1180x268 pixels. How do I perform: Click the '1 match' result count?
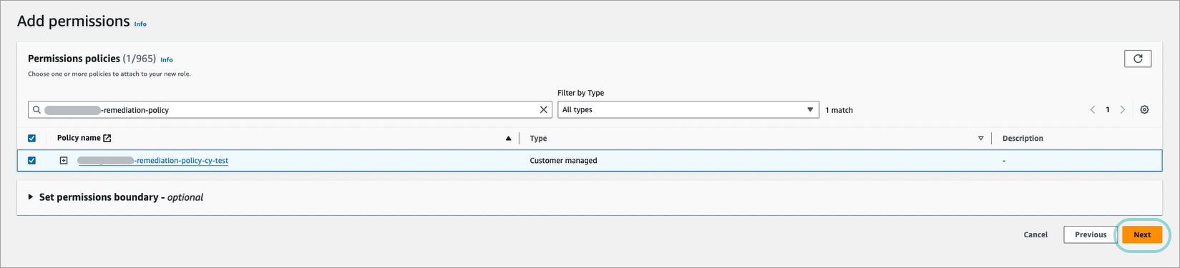pyautogui.click(x=839, y=110)
